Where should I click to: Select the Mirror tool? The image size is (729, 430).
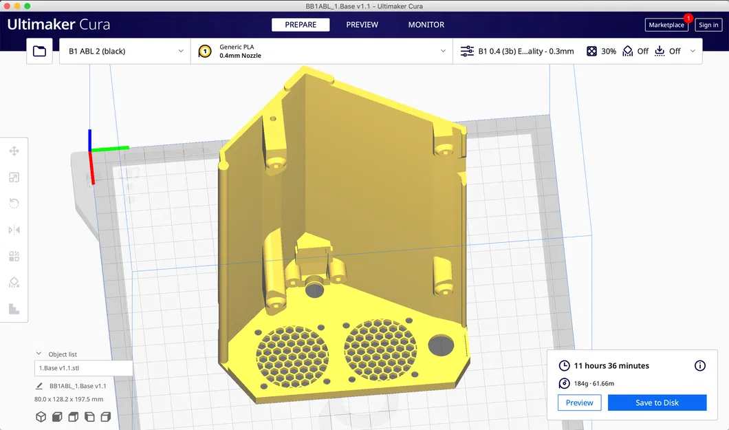pos(14,230)
